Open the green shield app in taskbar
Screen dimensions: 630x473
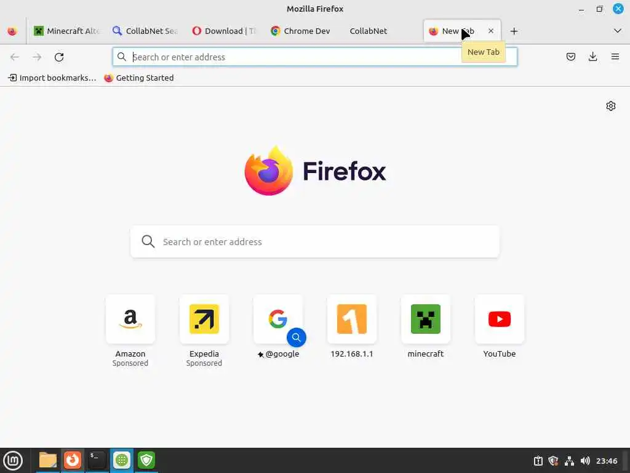click(146, 461)
